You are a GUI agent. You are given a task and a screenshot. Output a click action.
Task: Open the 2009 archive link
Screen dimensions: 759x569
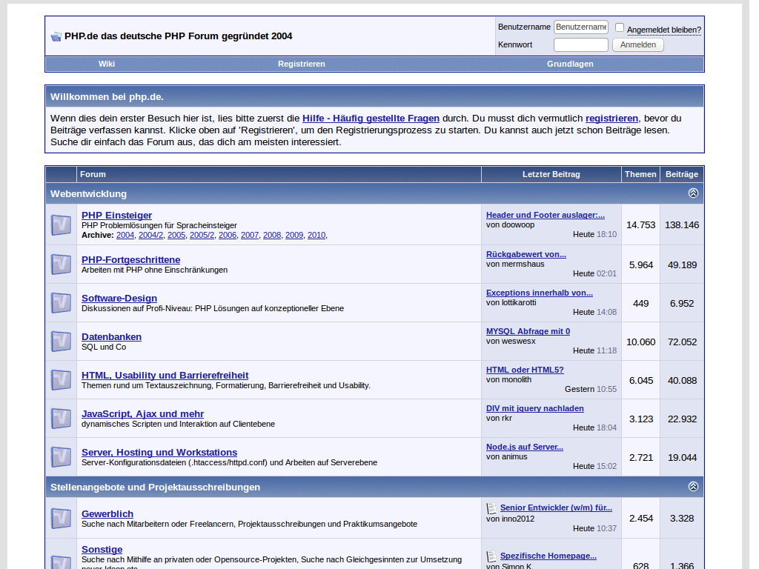[x=294, y=235]
